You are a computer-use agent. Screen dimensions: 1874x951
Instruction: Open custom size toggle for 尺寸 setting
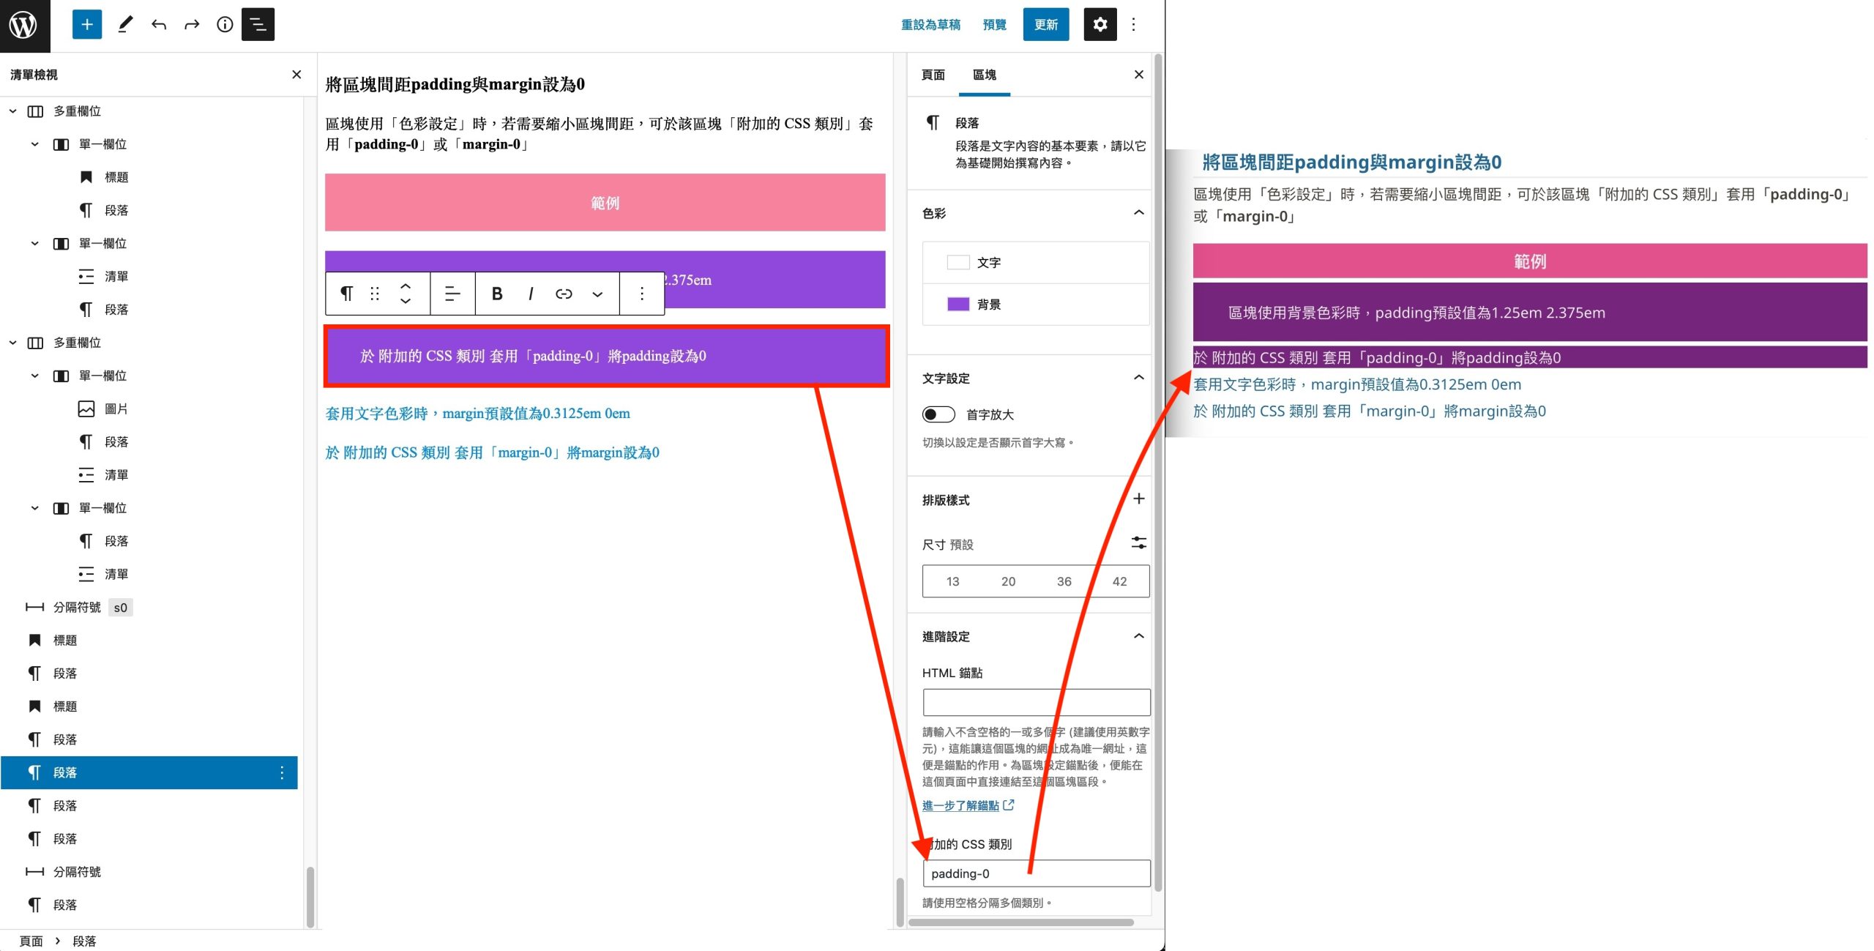(1138, 543)
